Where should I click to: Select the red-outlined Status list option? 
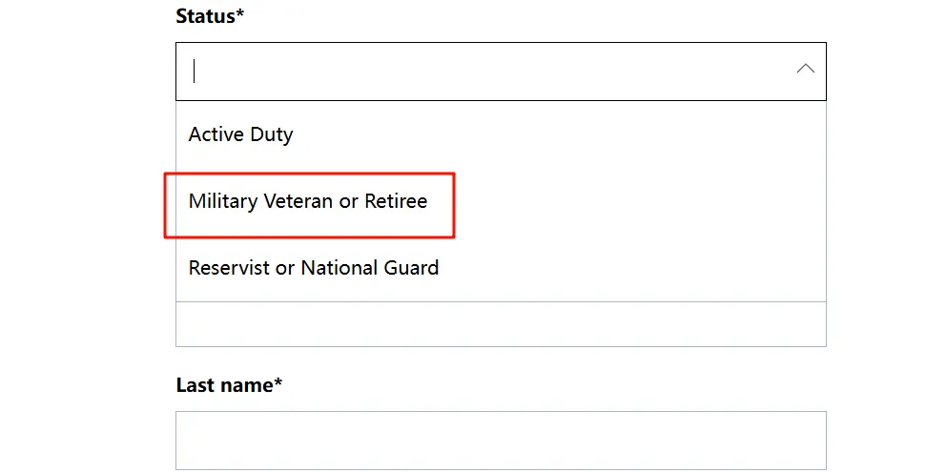coord(308,201)
